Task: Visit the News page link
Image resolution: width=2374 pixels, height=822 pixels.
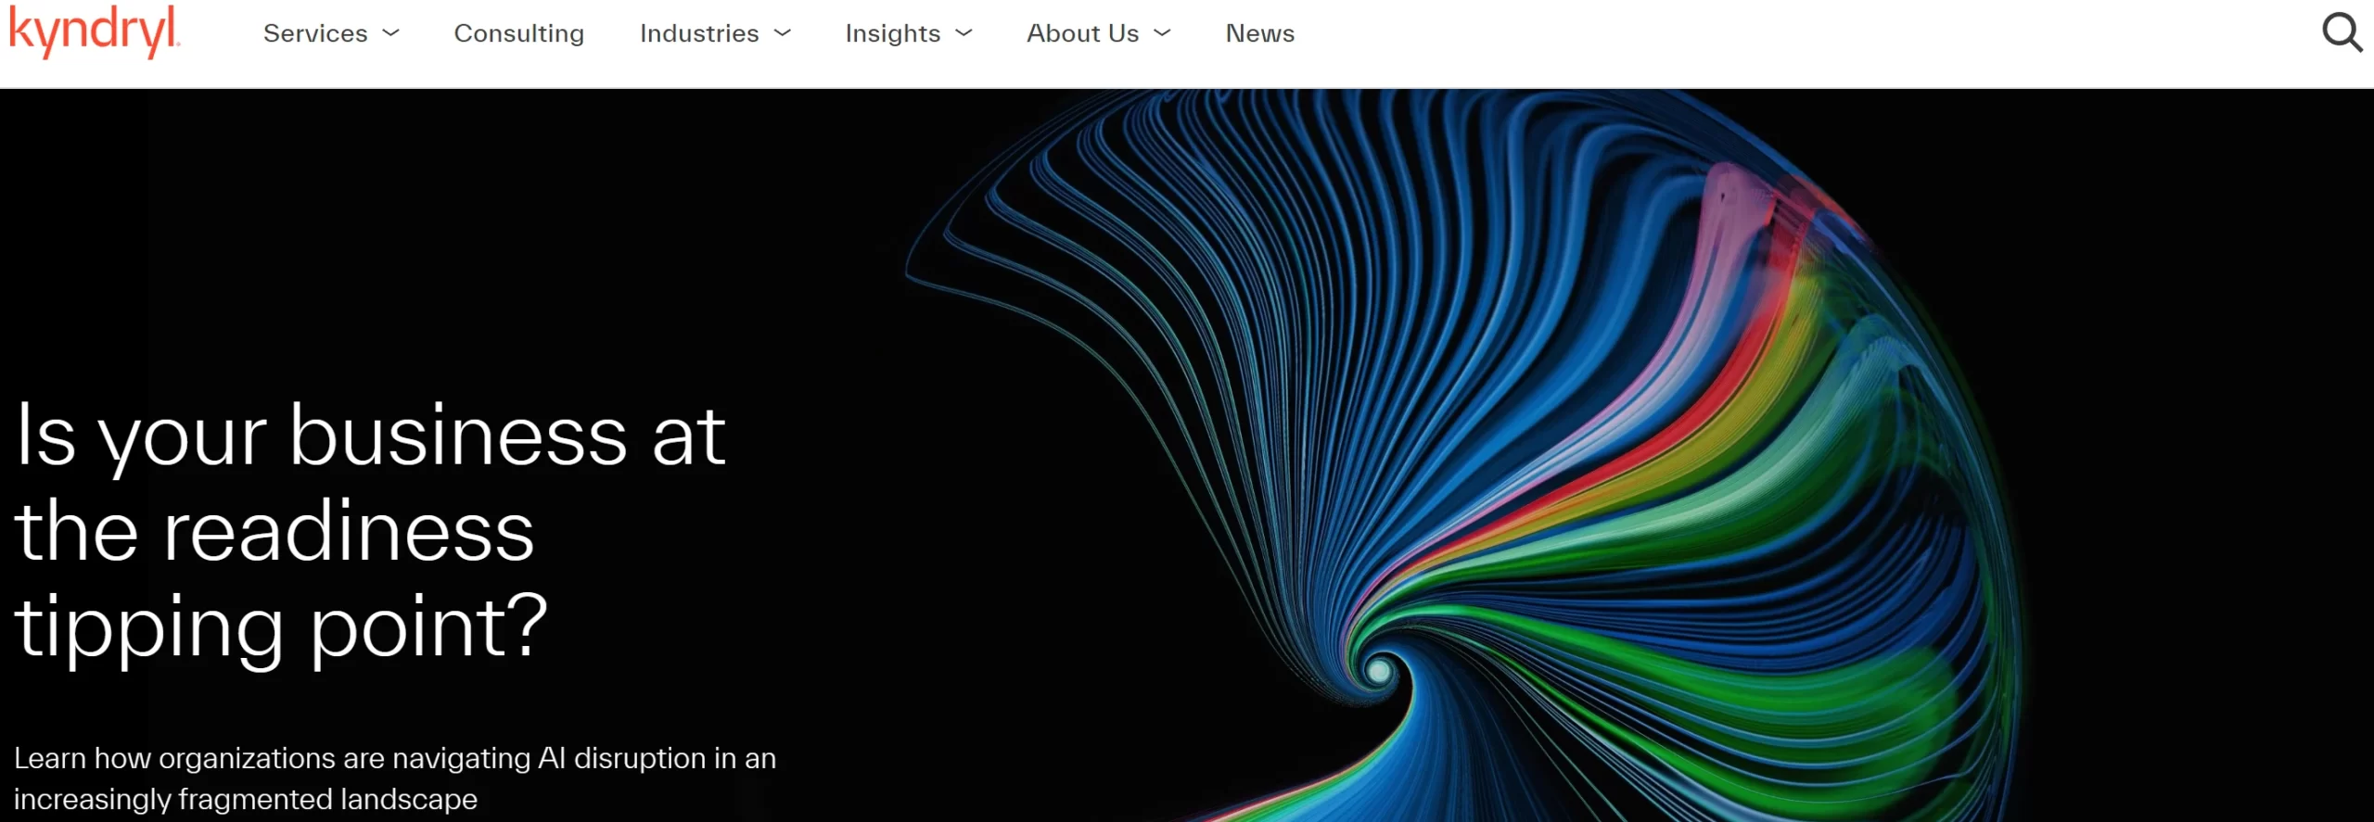Action: [1259, 33]
